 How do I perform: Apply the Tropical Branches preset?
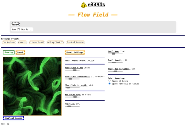click(x=75, y=43)
